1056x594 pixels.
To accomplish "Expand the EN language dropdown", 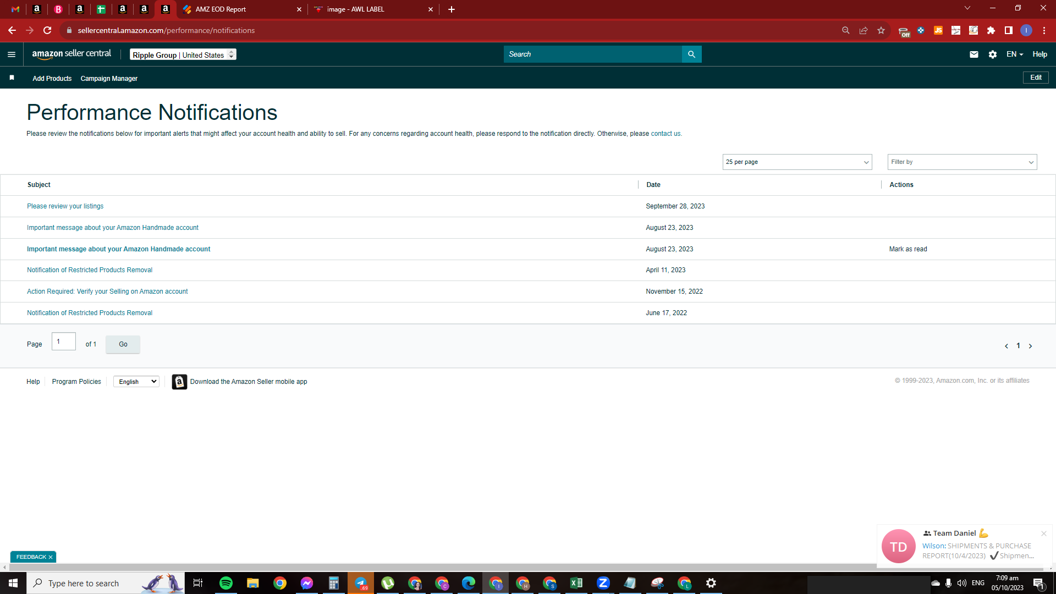I will click(x=1015, y=54).
